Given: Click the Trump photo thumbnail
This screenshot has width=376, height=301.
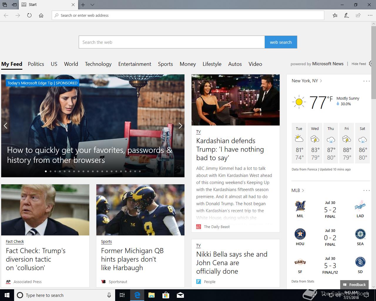Looking at the screenshot, I should click(45, 210).
